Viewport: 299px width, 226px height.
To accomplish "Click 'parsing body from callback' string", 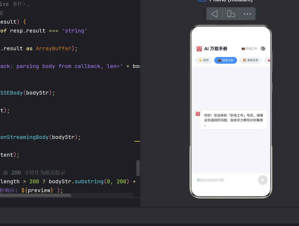I will pos(60,66).
